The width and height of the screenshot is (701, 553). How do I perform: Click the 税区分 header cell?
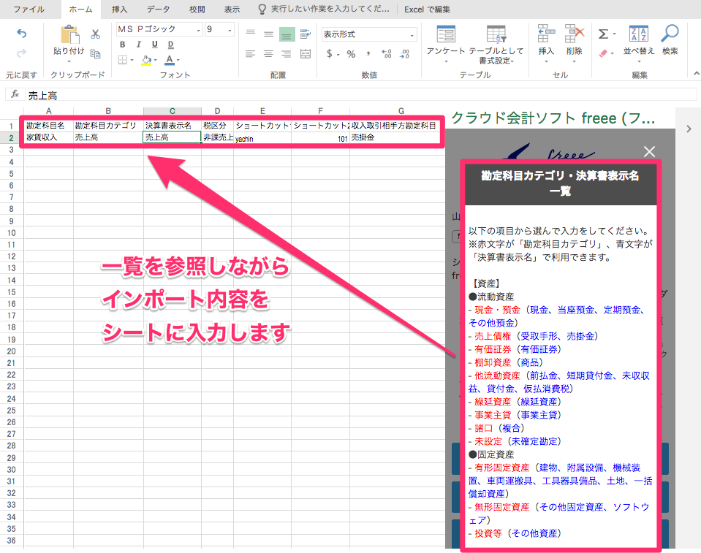[217, 126]
